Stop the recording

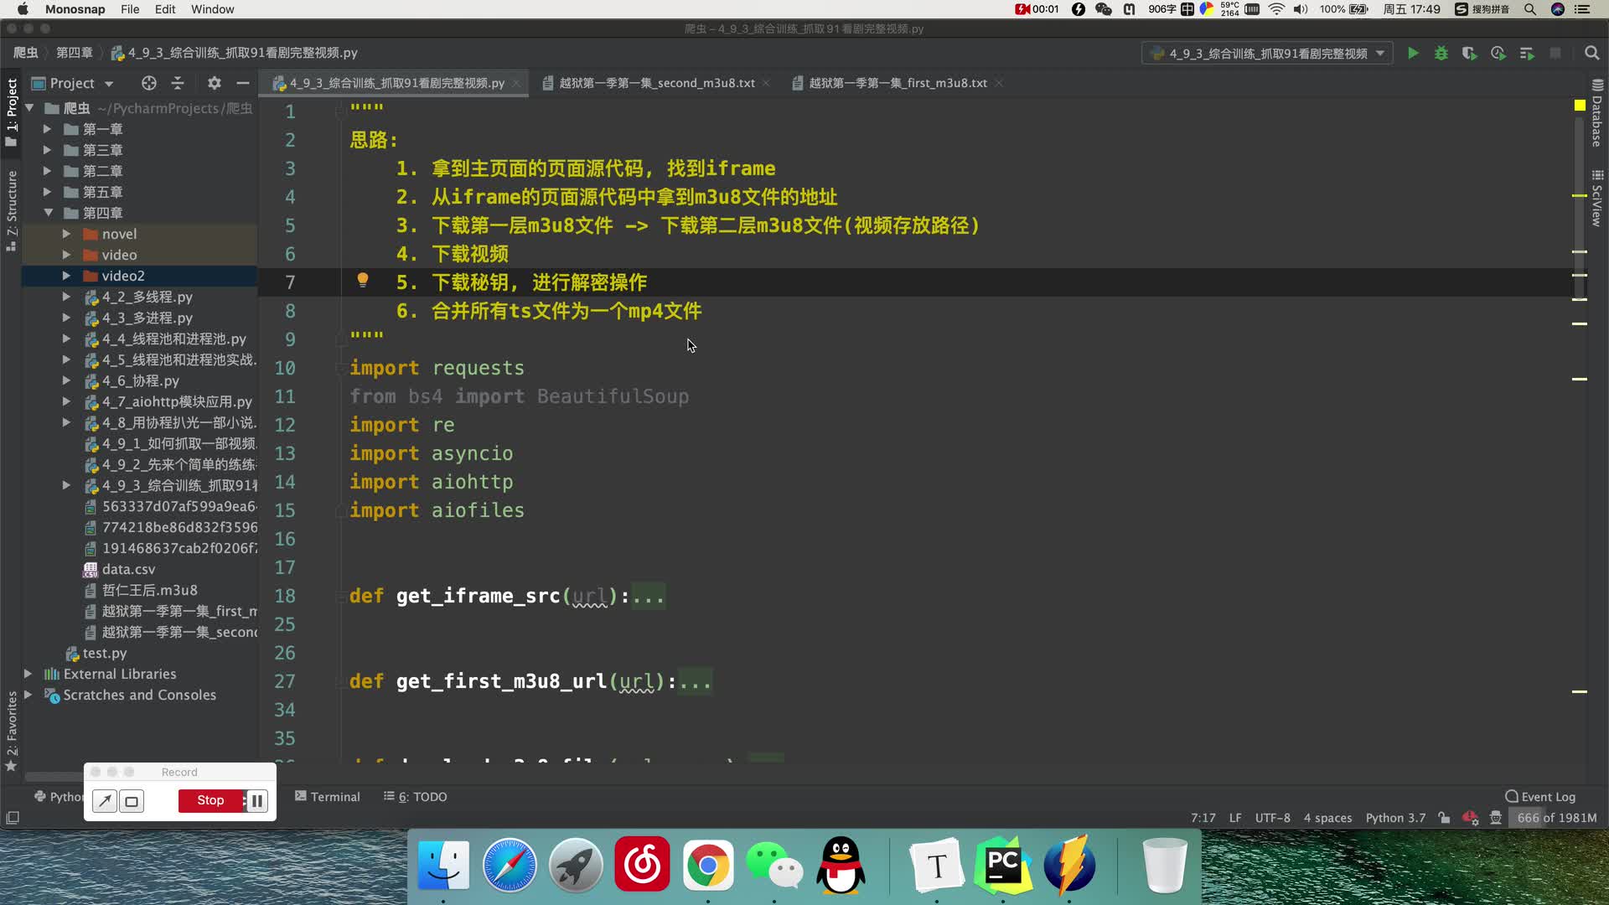[210, 801]
